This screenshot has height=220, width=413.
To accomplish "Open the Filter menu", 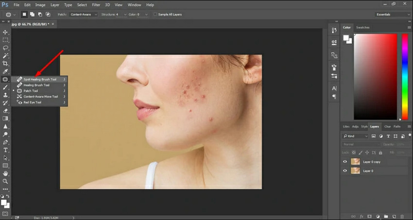I will click(96, 5).
